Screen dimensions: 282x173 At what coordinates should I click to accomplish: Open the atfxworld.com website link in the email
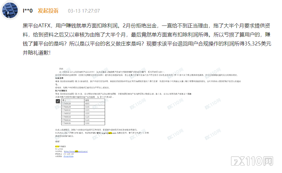tap(76, 151)
